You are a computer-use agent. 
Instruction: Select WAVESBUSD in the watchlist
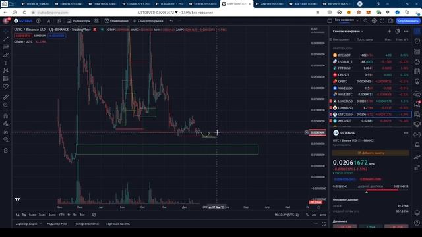click(x=371, y=88)
